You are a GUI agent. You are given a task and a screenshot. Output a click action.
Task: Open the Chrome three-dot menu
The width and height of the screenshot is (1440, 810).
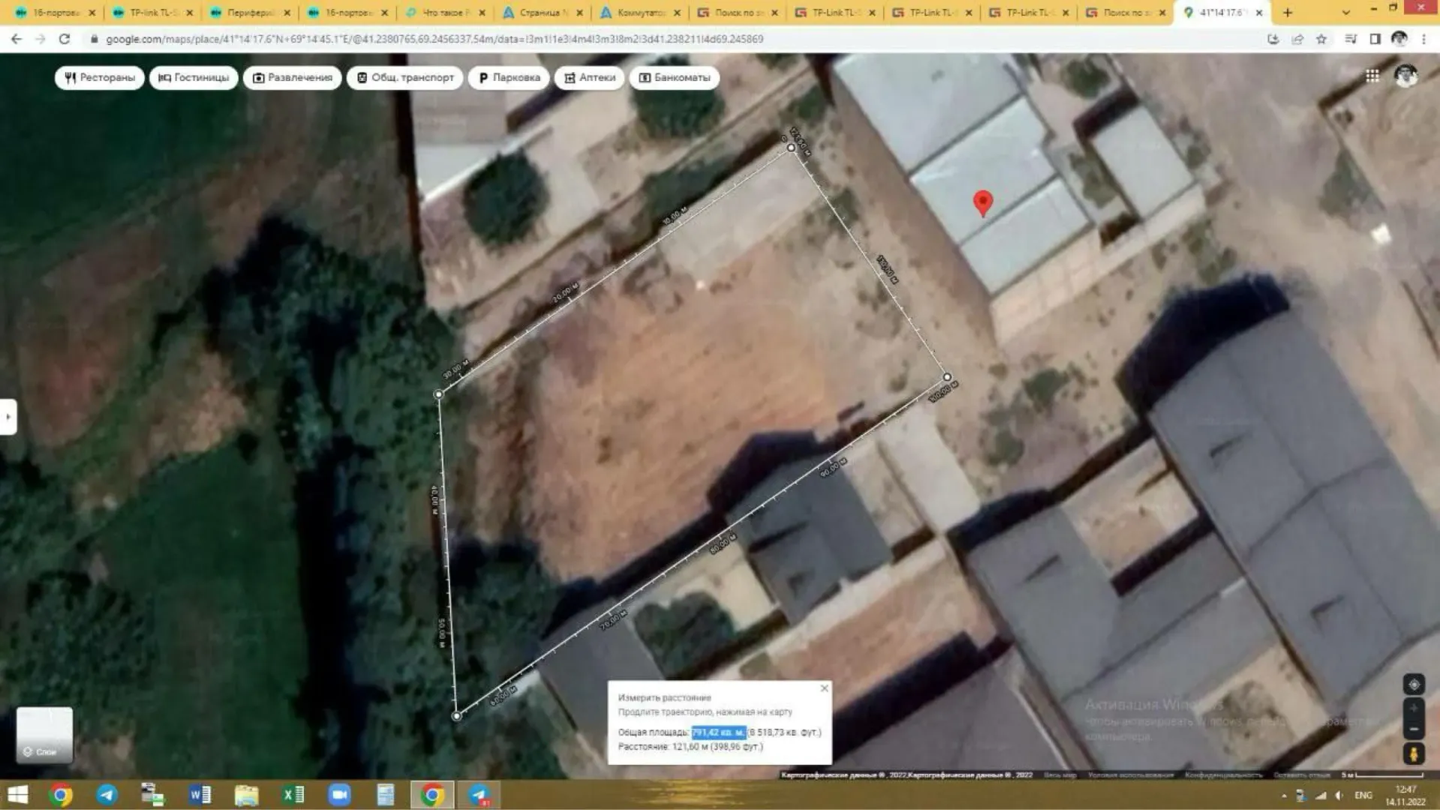tap(1424, 39)
